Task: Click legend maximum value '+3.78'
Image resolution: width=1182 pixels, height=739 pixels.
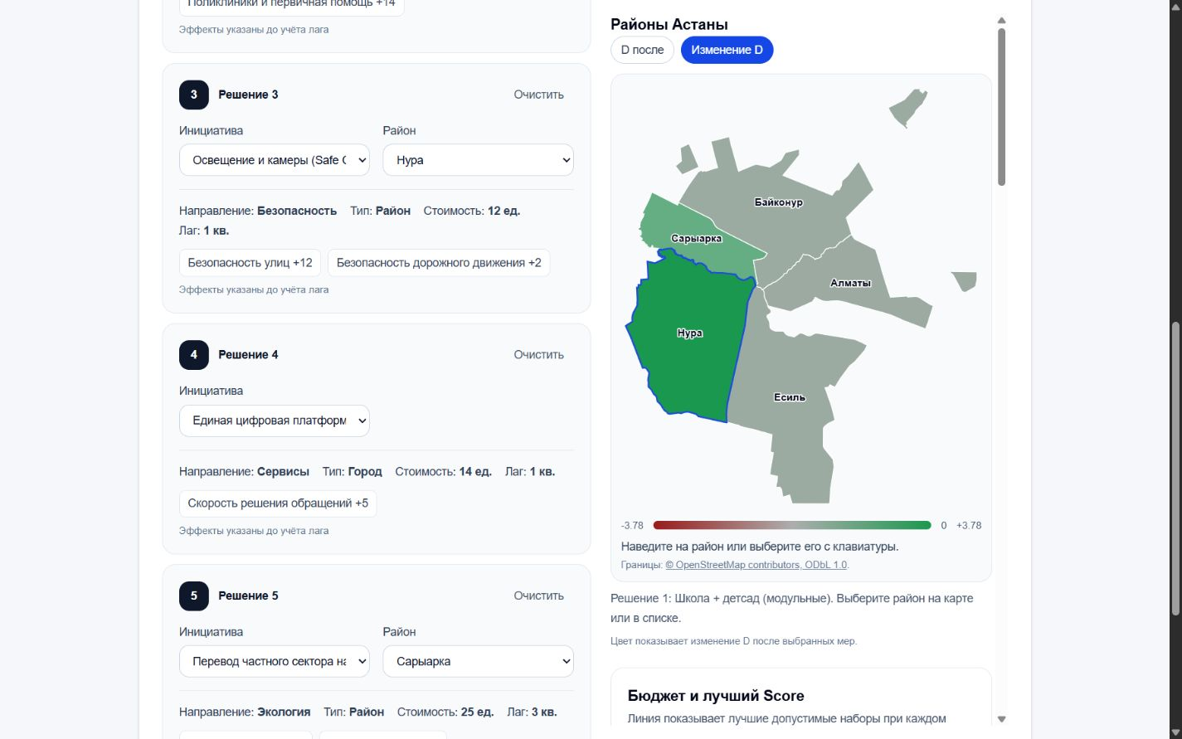Action: pyautogui.click(x=969, y=525)
